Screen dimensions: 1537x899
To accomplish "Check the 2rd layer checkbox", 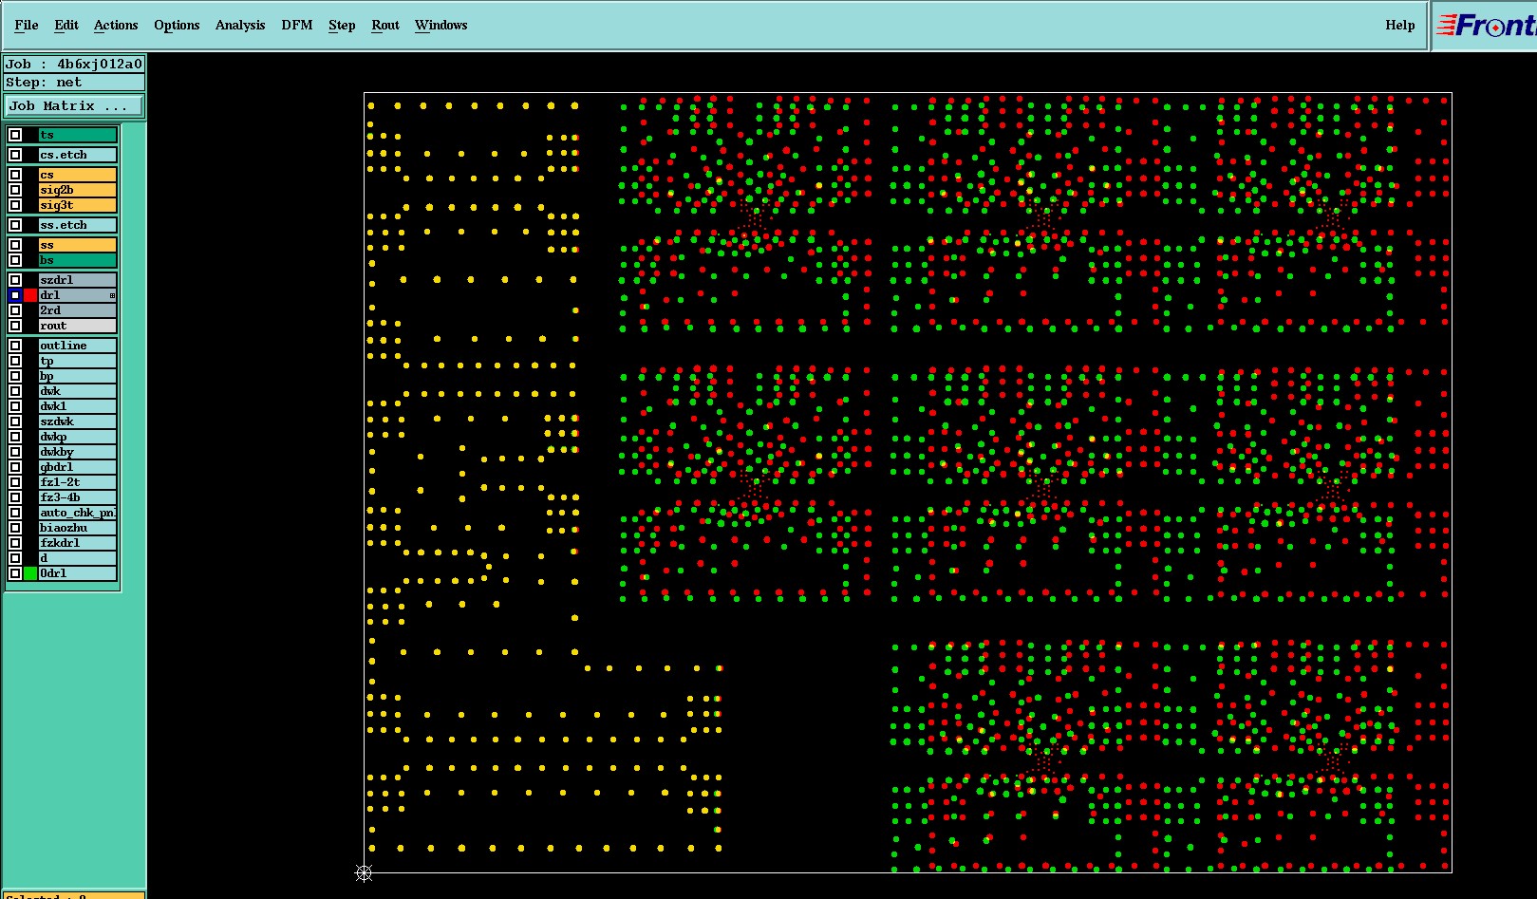I will tap(15, 310).
